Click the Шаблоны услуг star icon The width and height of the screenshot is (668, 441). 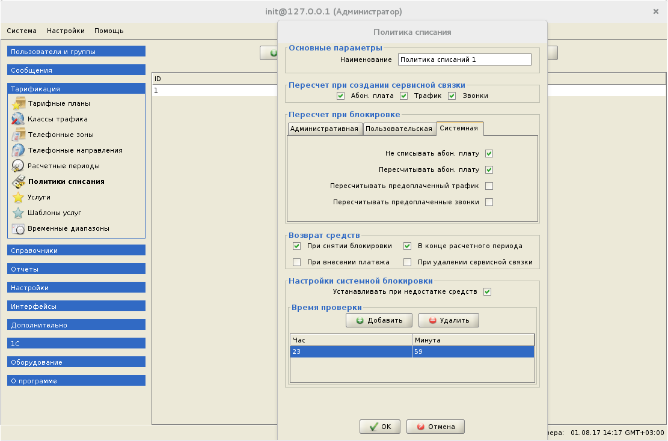[18, 213]
